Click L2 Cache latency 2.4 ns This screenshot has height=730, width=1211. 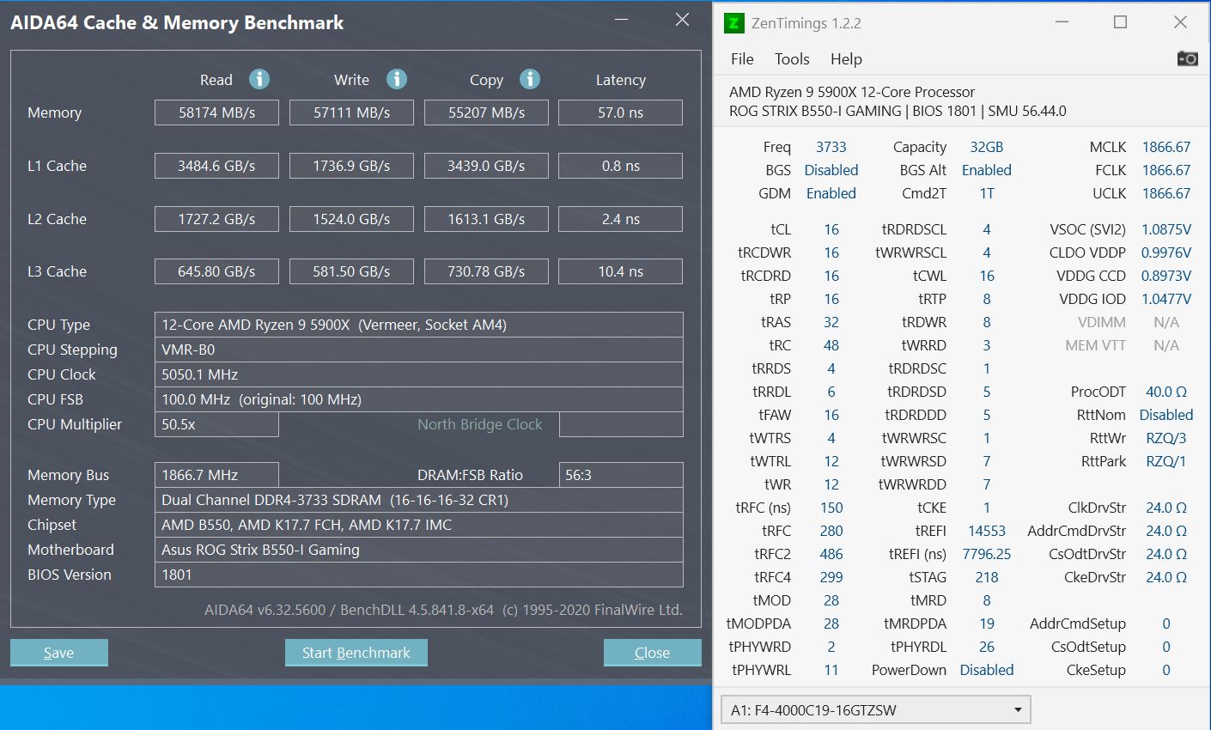click(x=621, y=219)
